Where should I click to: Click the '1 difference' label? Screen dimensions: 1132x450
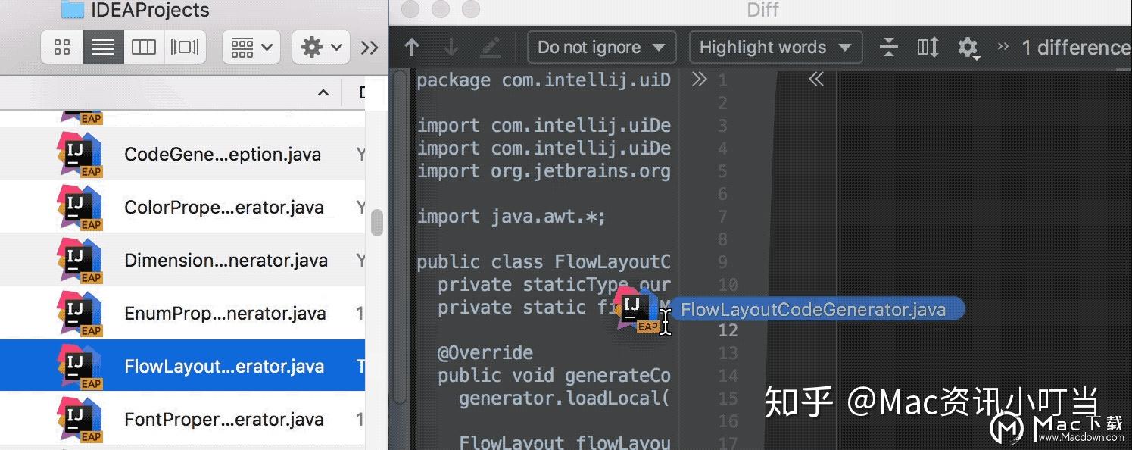point(1076,48)
